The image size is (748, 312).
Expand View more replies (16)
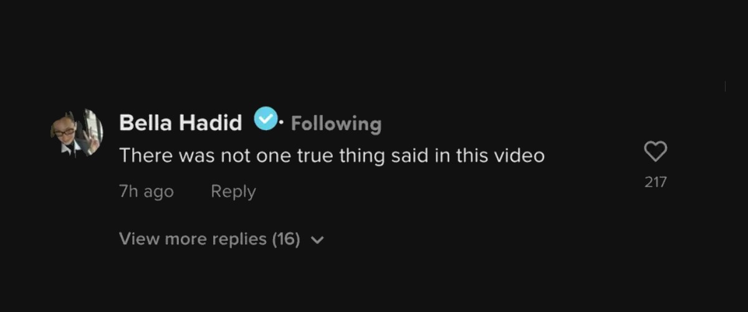point(209,238)
